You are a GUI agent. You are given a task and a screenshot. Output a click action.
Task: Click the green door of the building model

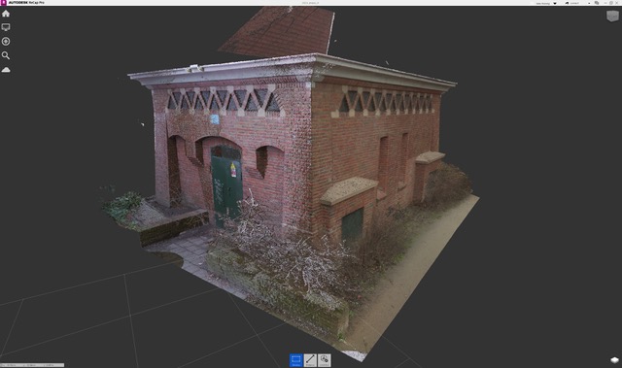point(226,187)
